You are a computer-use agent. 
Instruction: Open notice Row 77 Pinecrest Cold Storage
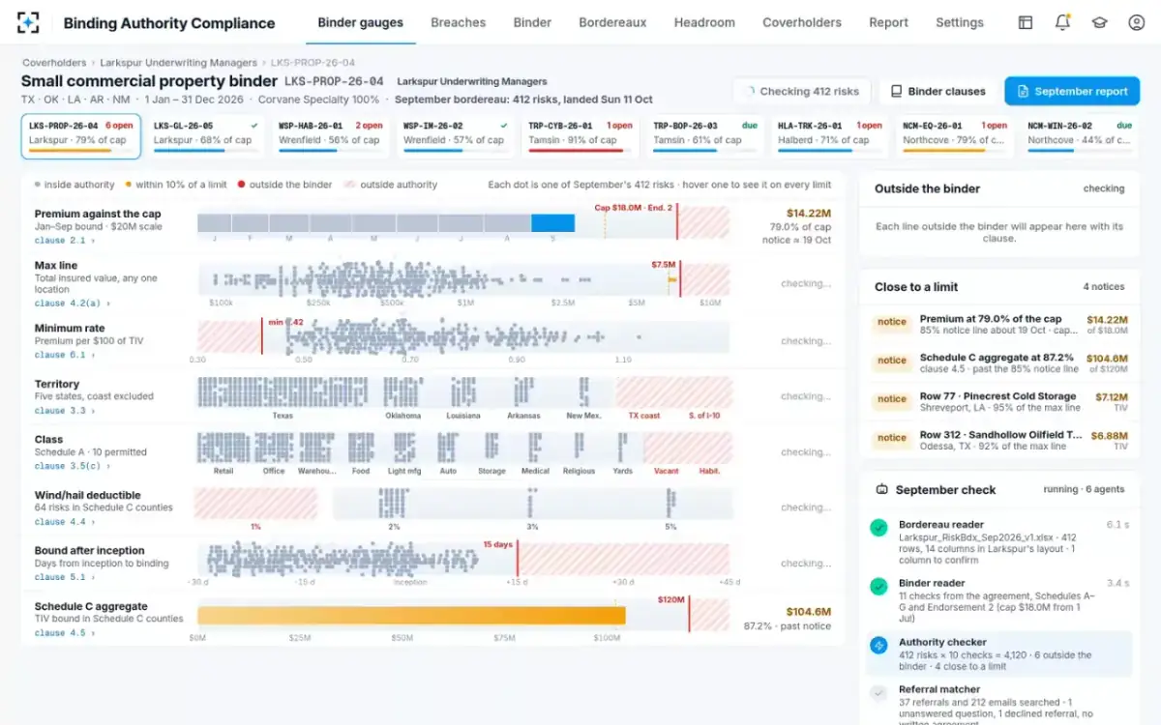pos(998,402)
